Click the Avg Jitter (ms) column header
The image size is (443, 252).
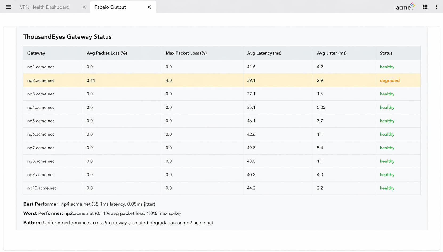point(332,53)
